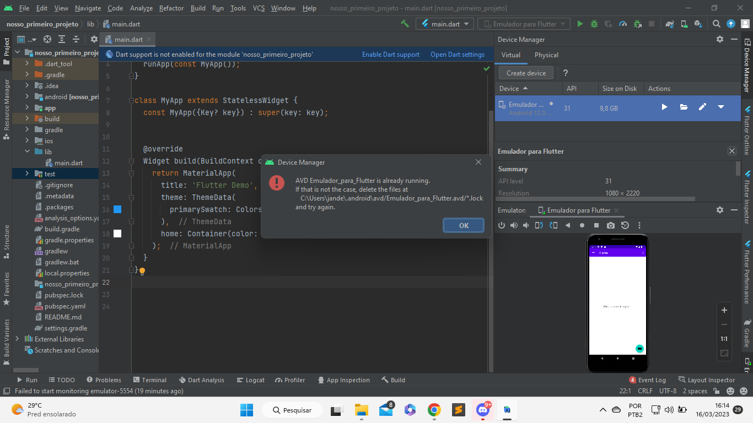The height and width of the screenshot is (423, 753).
Task: Open emulator snapshots clock icon
Action: coord(625,225)
